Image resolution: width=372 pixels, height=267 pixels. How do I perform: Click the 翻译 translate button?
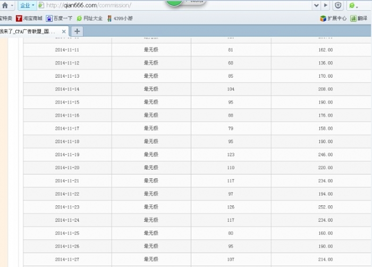359,18
